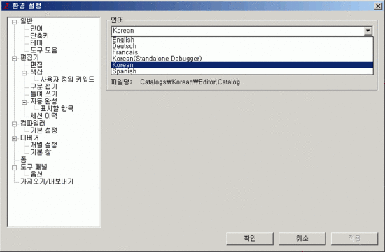Collapse the 디버거 tree node
The height and width of the screenshot is (252, 385).
(x=15, y=139)
